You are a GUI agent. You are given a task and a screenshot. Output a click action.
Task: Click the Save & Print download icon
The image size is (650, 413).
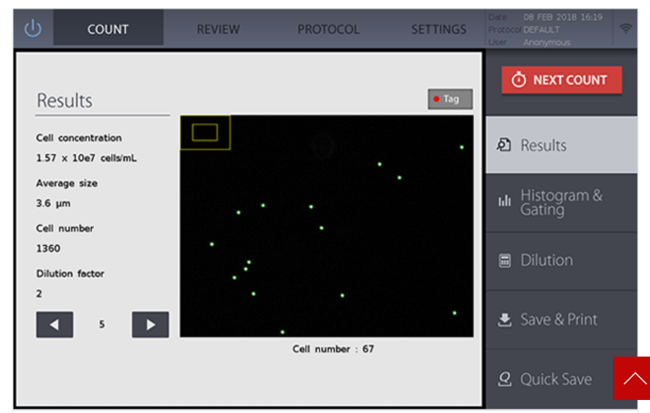click(505, 320)
